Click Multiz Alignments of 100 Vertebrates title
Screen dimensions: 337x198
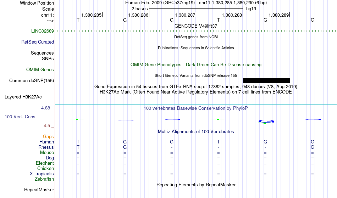196,131
